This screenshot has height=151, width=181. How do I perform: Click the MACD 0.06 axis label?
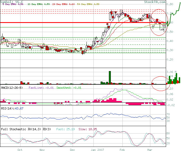(x=170, y=94)
